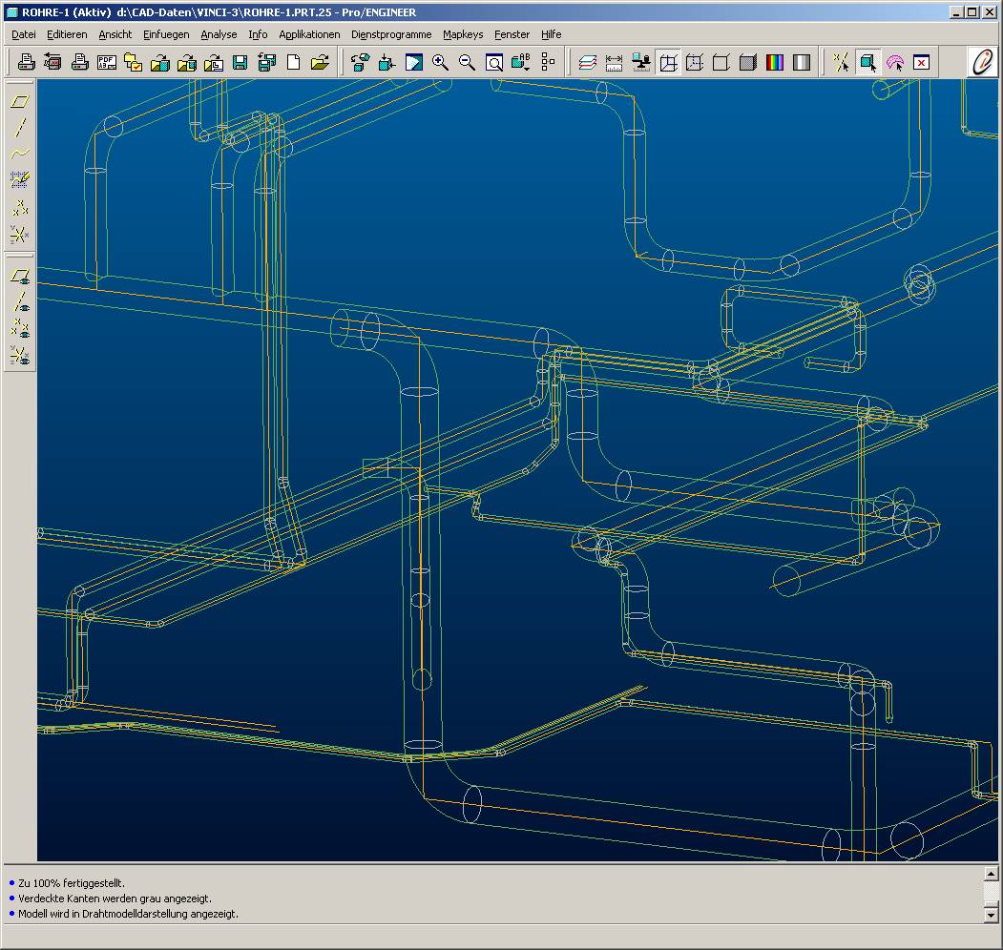Viewport: 1003px width, 950px height.
Task: Create a coordinate system with xyz tool
Action: (x=20, y=234)
